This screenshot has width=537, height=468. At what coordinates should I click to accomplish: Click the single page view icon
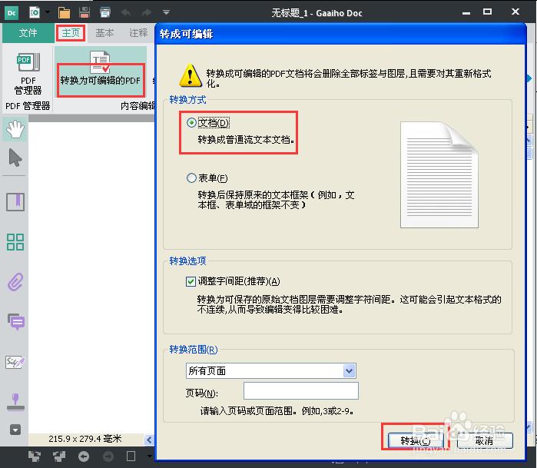tap(131, 456)
